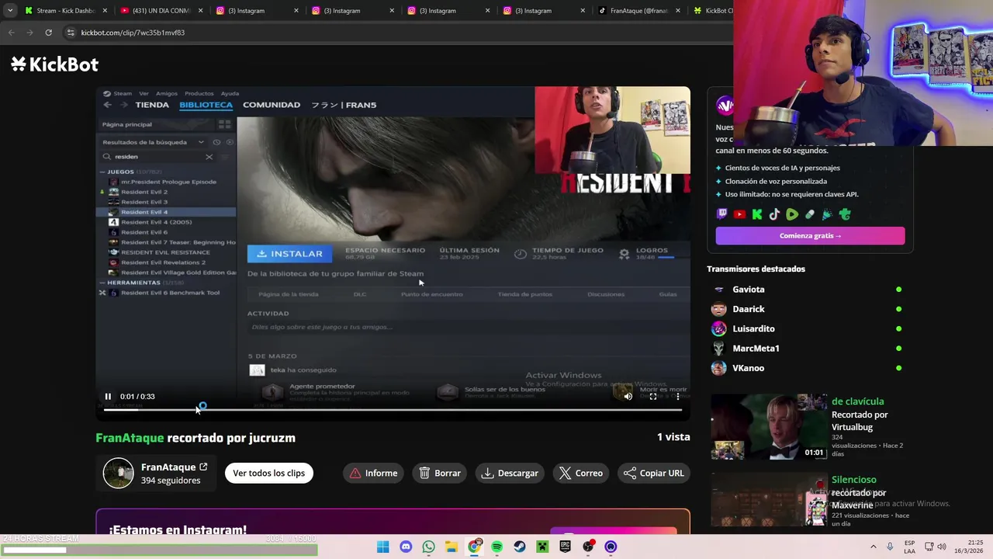Screen dimensions: 993x559
Task: Click the Twitch platform icon
Action: [722, 214]
